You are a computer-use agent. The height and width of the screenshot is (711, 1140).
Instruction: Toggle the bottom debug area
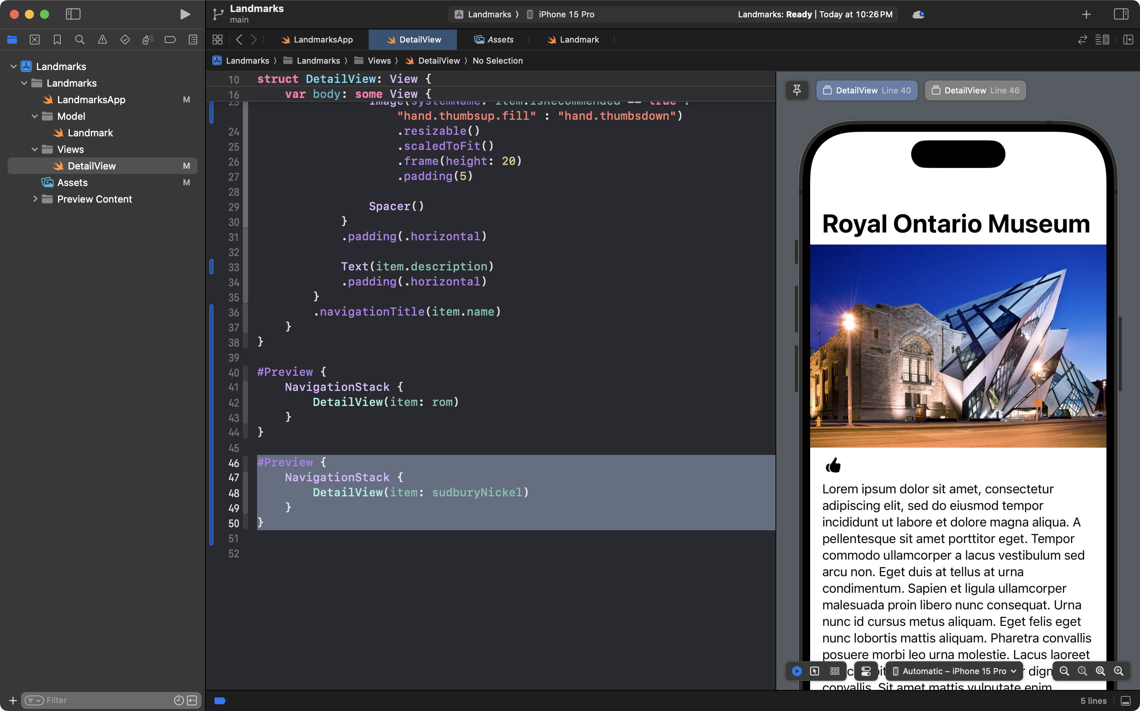point(1125,701)
